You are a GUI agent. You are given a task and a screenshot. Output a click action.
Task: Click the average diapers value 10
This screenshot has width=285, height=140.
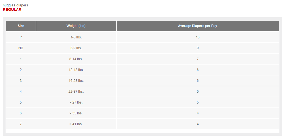(198, 37)
